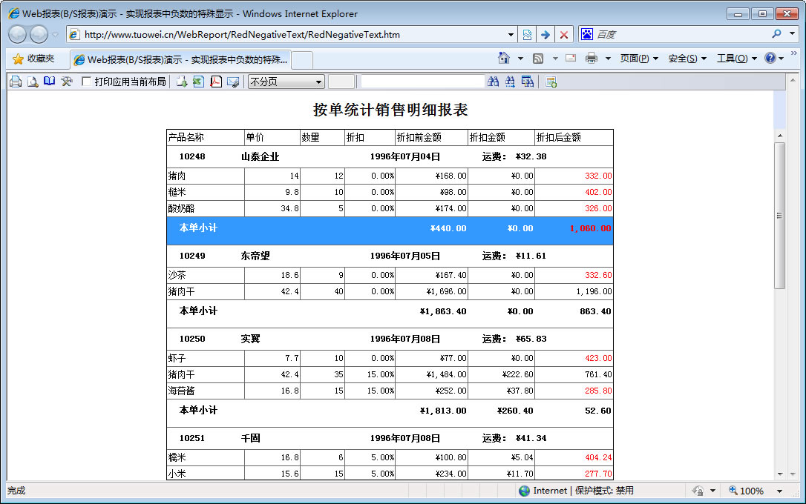The width and height of the screenshot is (806, 504).
Task: Click the 收藏夹 favorites button
Action: (34, 59)
